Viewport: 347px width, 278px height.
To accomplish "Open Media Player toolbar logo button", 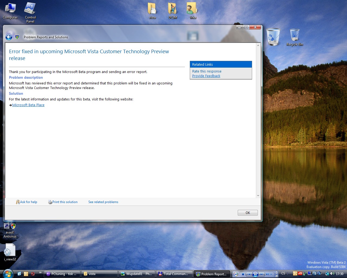I will click(236, 274).
